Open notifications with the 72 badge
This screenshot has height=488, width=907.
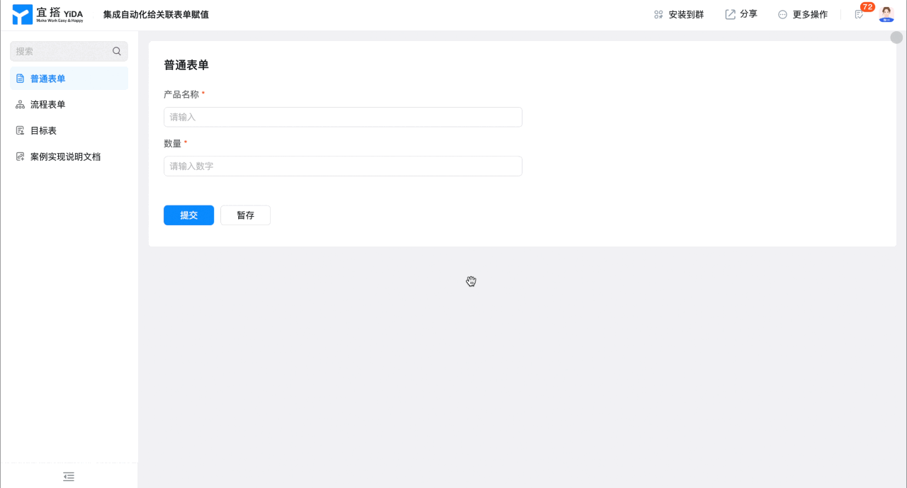coord(860,14)
